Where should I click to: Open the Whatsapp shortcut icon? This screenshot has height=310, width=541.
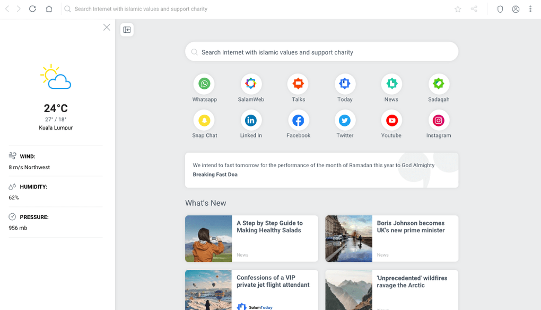tap(204, 84)
